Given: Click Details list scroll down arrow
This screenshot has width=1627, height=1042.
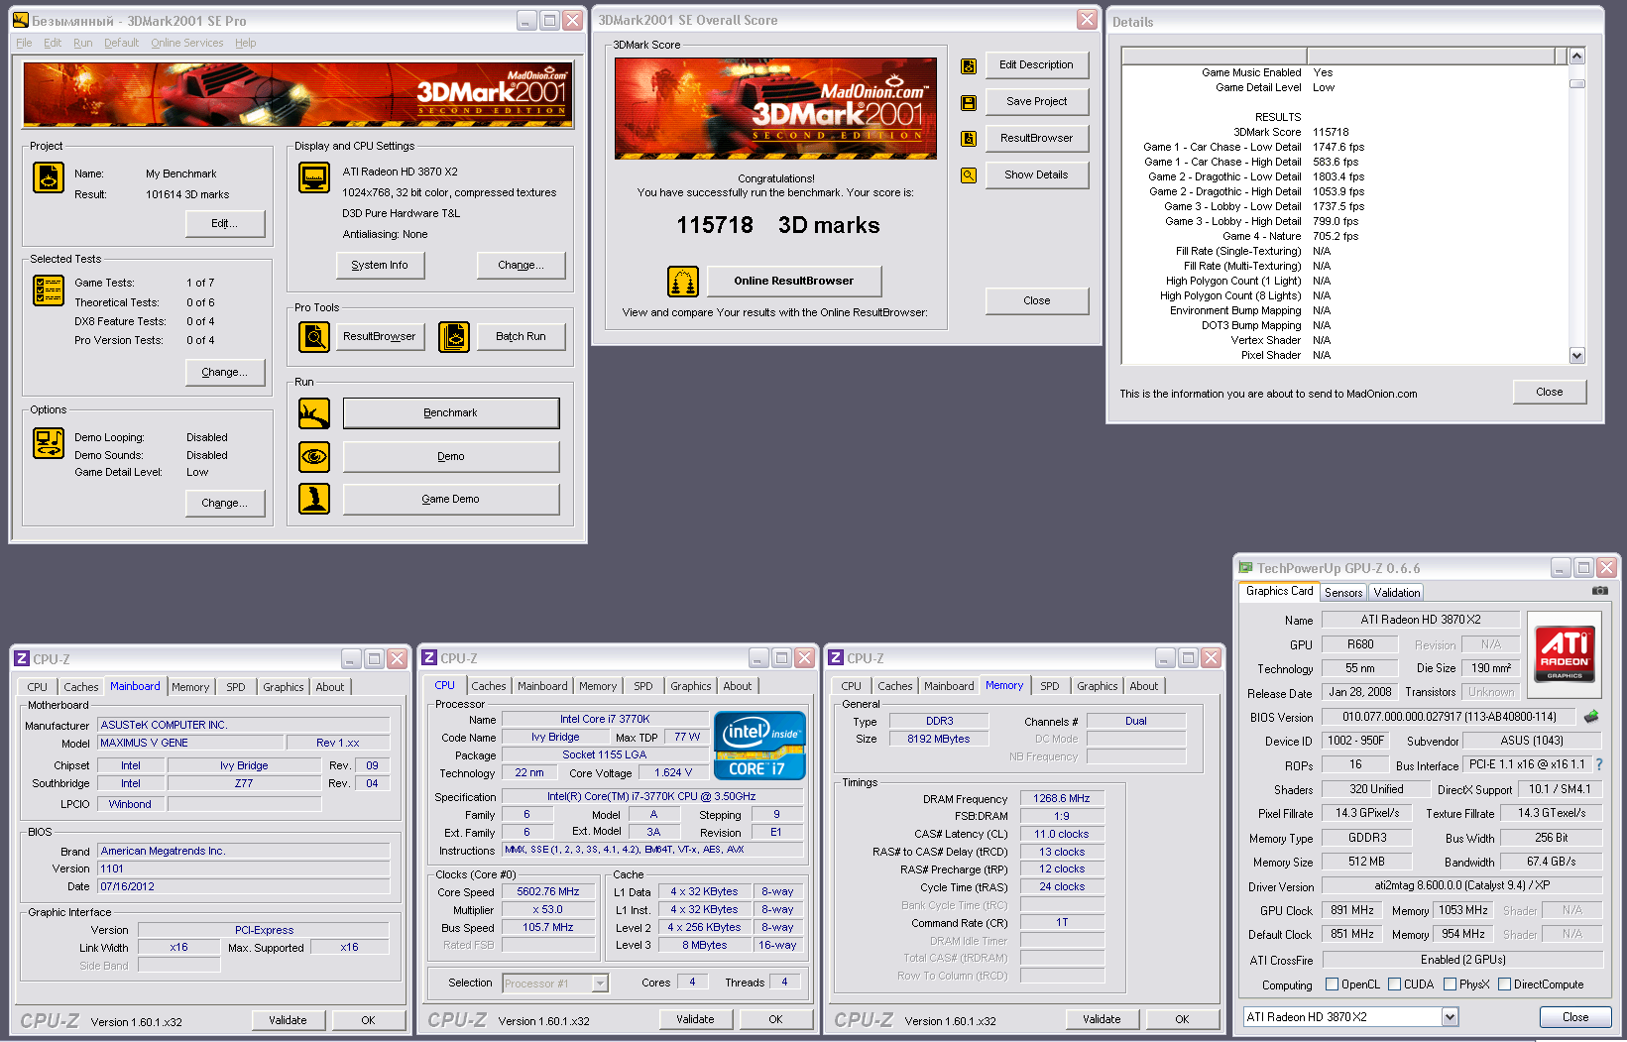Looking at the screenshot, I should point(1577,356).
